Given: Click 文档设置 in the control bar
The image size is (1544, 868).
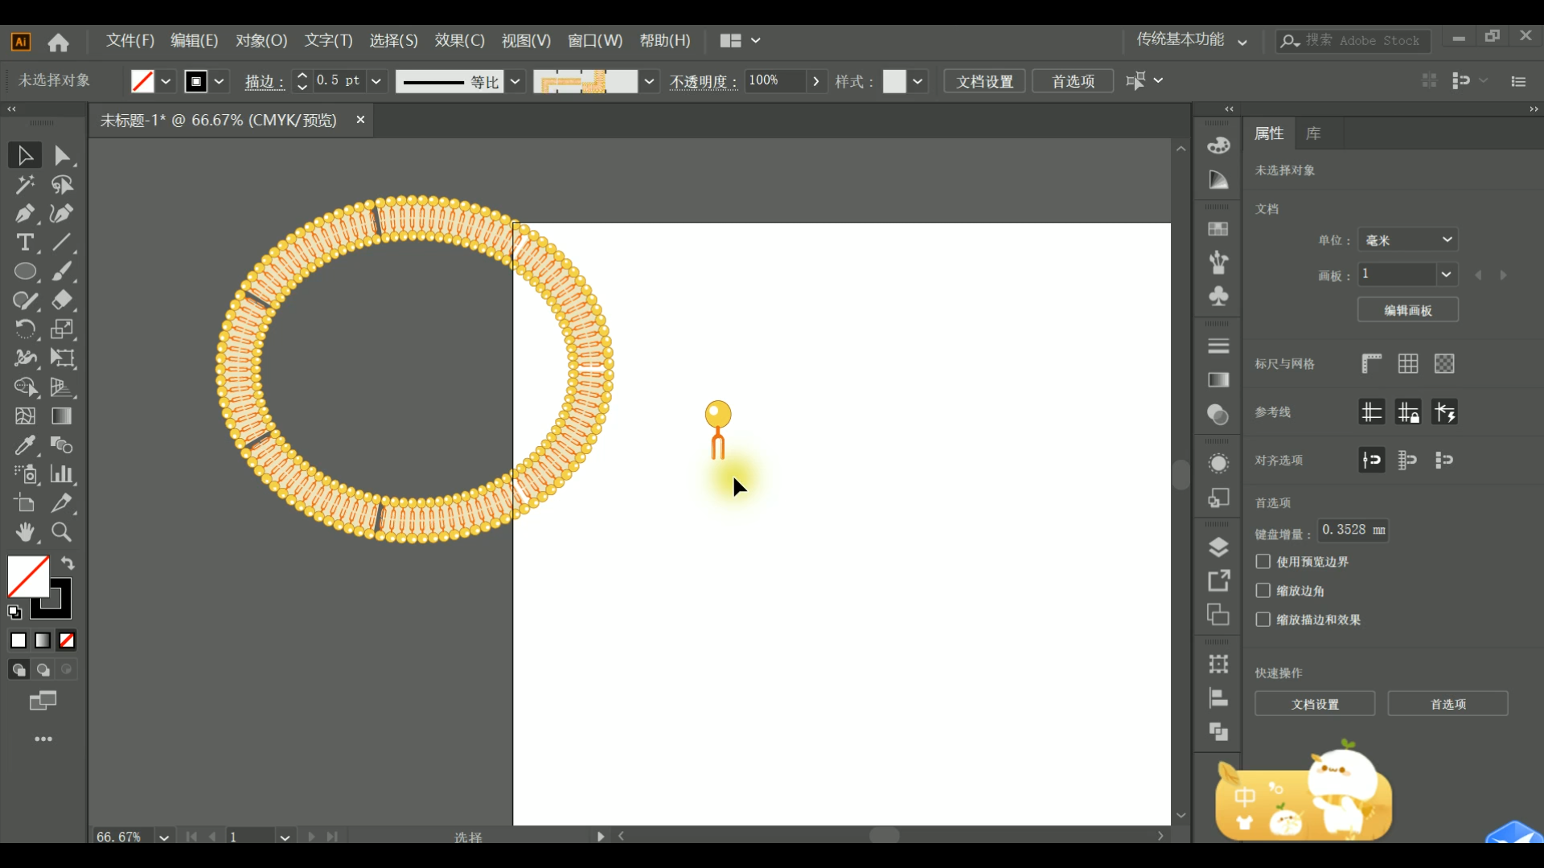Looking at the screenshot, I should [984, 81].
